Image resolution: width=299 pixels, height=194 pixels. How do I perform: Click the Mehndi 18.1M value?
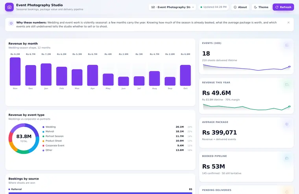[179, 132]
